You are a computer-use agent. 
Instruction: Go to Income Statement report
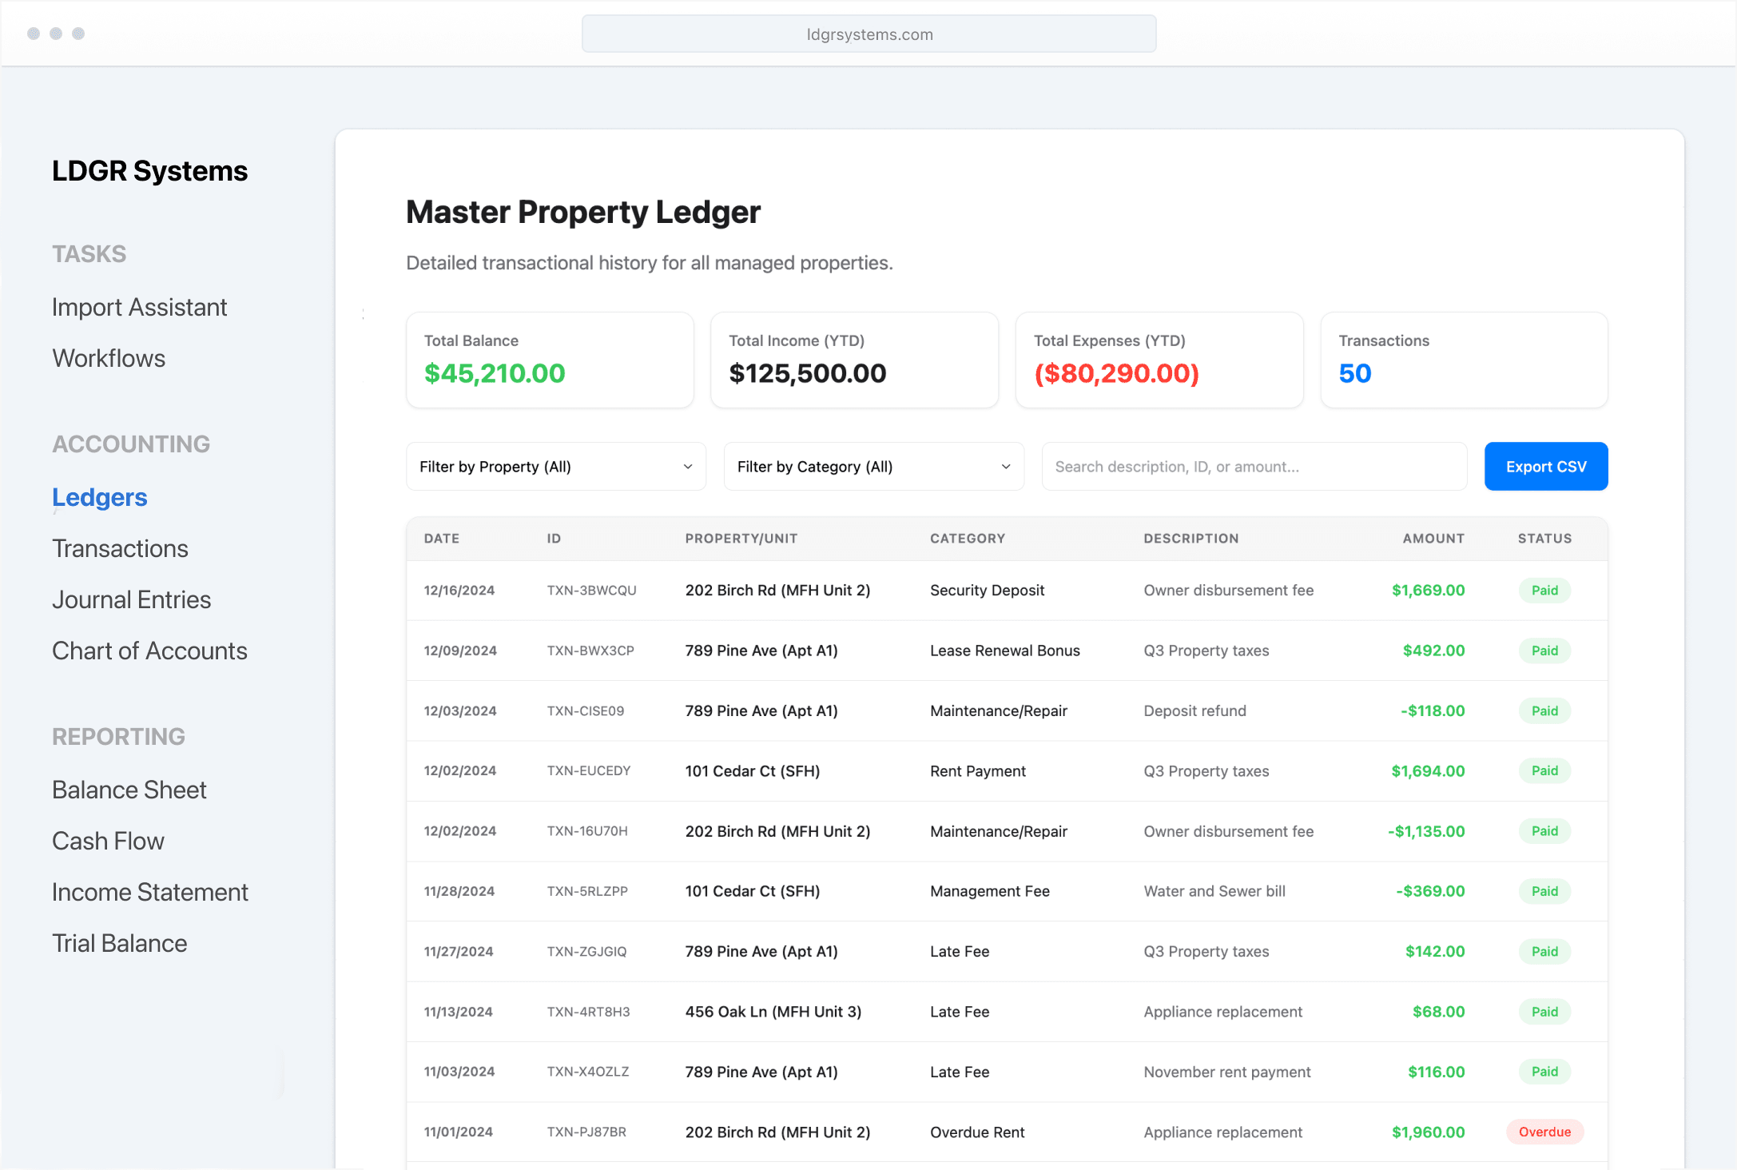149,892
